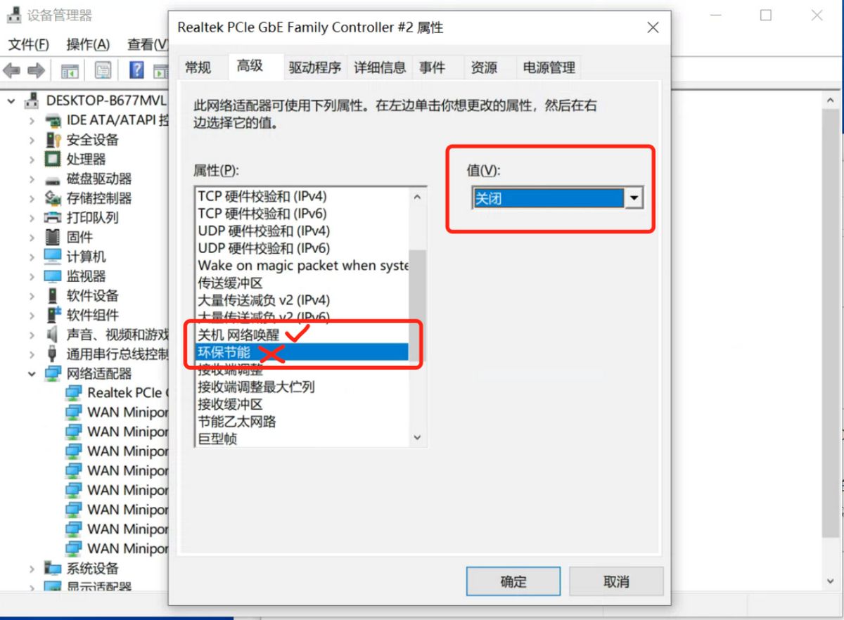The height and width of the screenshot is (620, 844).
Task: Switch to the 驱动程序 tab
Action: click(x=314, y=67)
